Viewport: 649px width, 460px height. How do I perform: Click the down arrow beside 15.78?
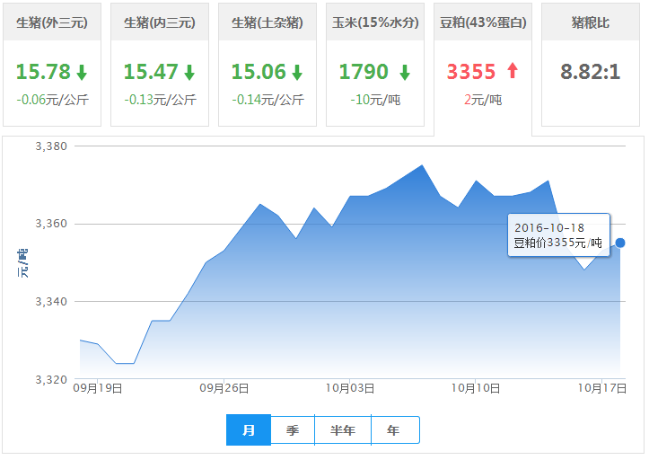coord(82,72)
